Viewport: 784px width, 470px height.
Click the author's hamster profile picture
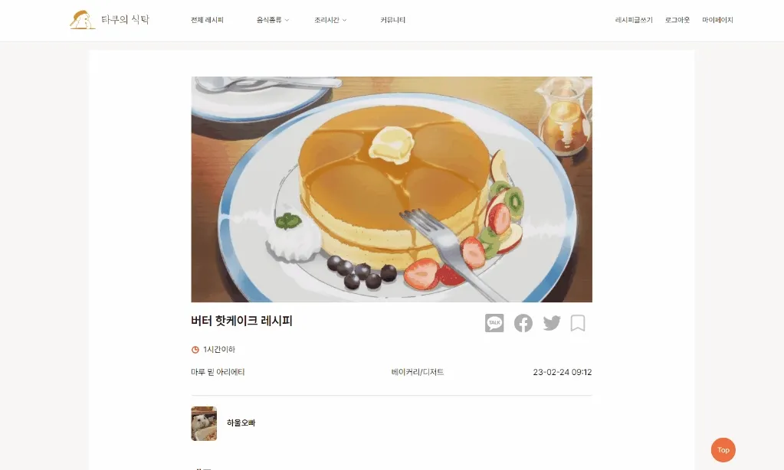pyautogui.click(x=204, y=423)
